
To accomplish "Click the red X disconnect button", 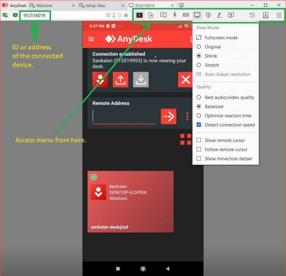I will pyautogui.click(x=185, y=80).
